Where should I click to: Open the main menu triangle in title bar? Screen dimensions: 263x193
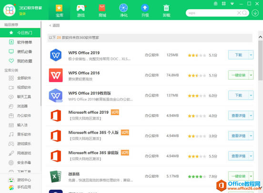click(x=232, y=3)
